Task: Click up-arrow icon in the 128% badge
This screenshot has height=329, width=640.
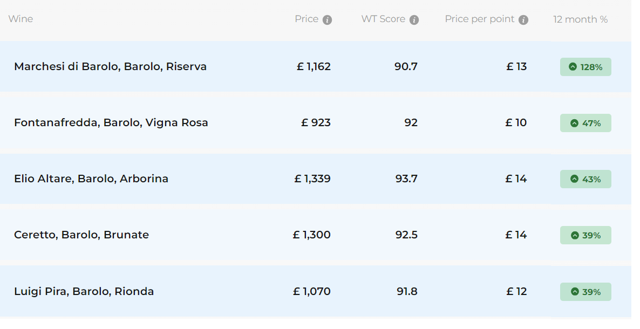Action: [x=573, y=67]
